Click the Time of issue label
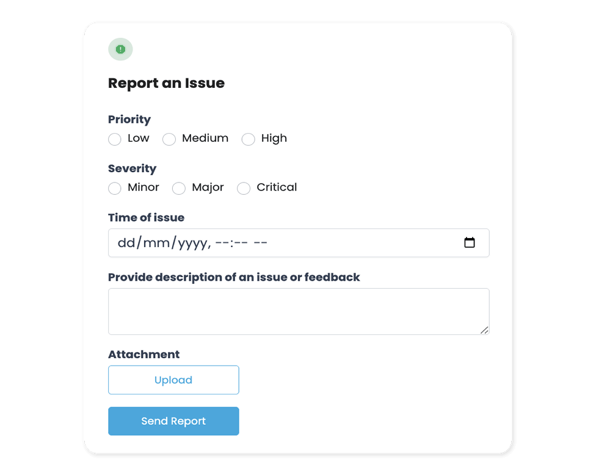Image resolution: width=596 pixels, height=476 pixels. click(x=146, y=217)
